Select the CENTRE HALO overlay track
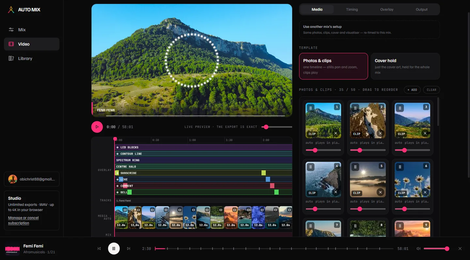This screenshot has height=260, width=470. tap(203, 167)
